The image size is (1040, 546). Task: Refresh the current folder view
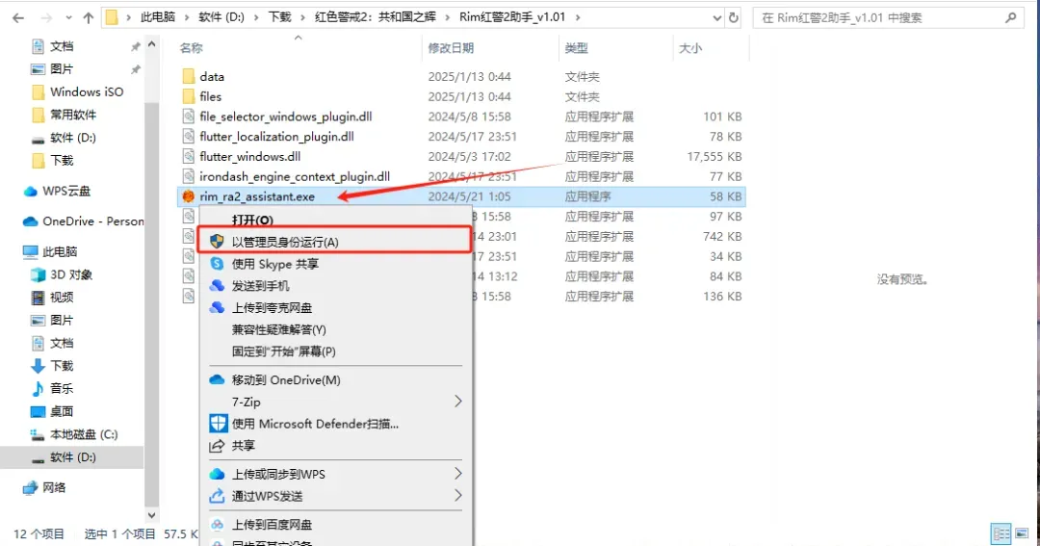[x=734, y=18]
